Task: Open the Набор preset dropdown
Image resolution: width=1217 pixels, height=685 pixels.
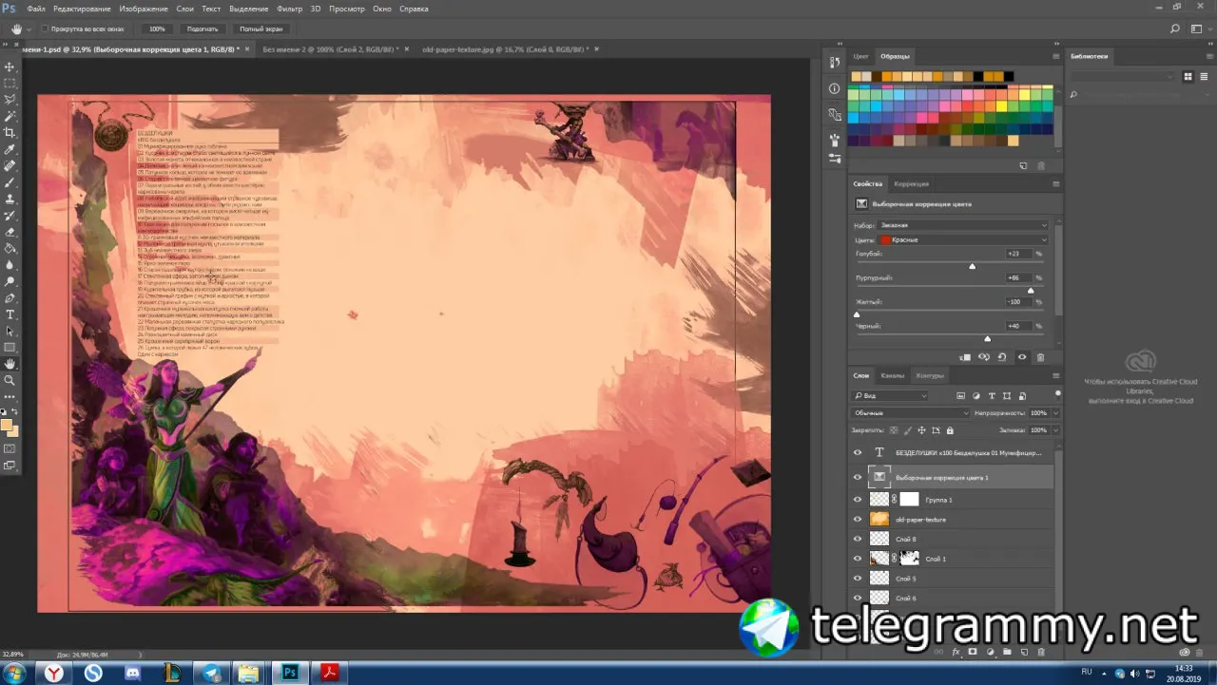Action: pyautogui.click(x=963, y=225)
